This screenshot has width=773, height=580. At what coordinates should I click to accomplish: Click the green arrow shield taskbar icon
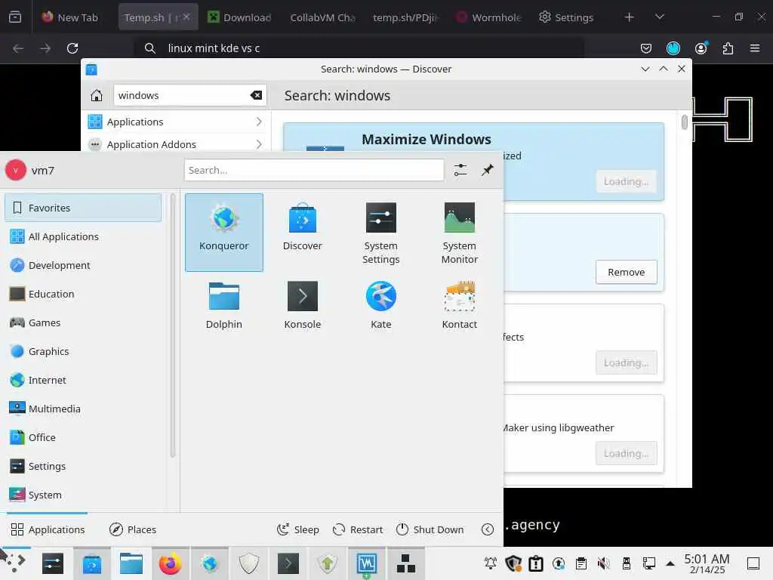click(x=327, y=563)
